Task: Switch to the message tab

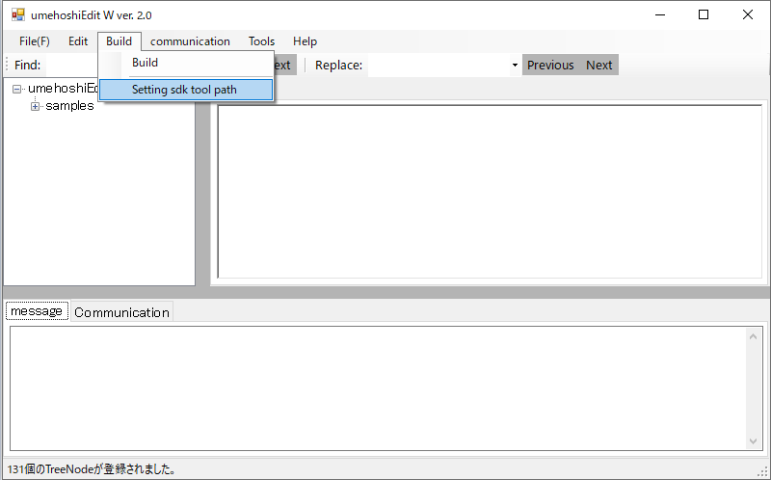Action: point(37,311)
